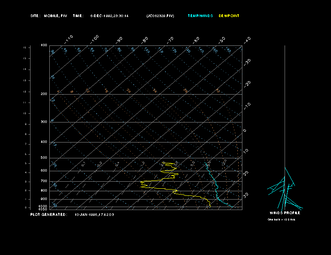
Task: Click the WINDS PROFILE caption
Action: (285, 213)
